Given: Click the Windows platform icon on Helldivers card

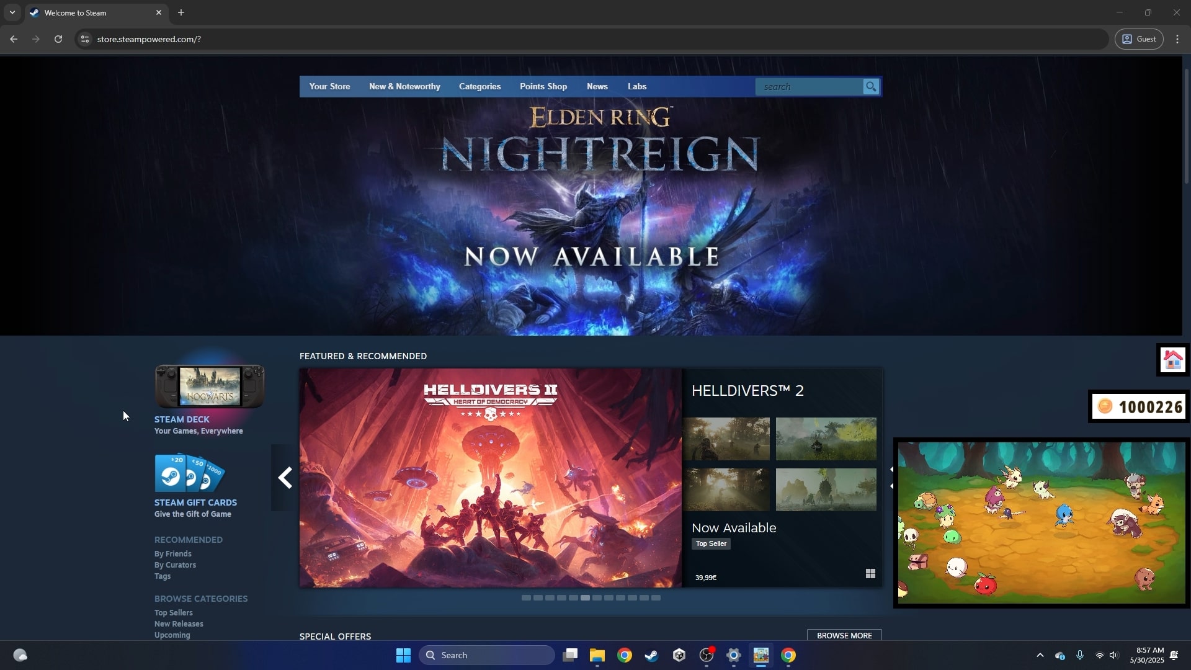Looking at the screenshot, I should pyautogui.click(x=870, y=574).
